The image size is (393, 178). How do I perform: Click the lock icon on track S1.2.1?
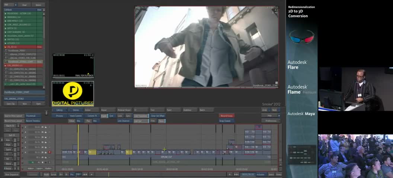tap(46, 147)
